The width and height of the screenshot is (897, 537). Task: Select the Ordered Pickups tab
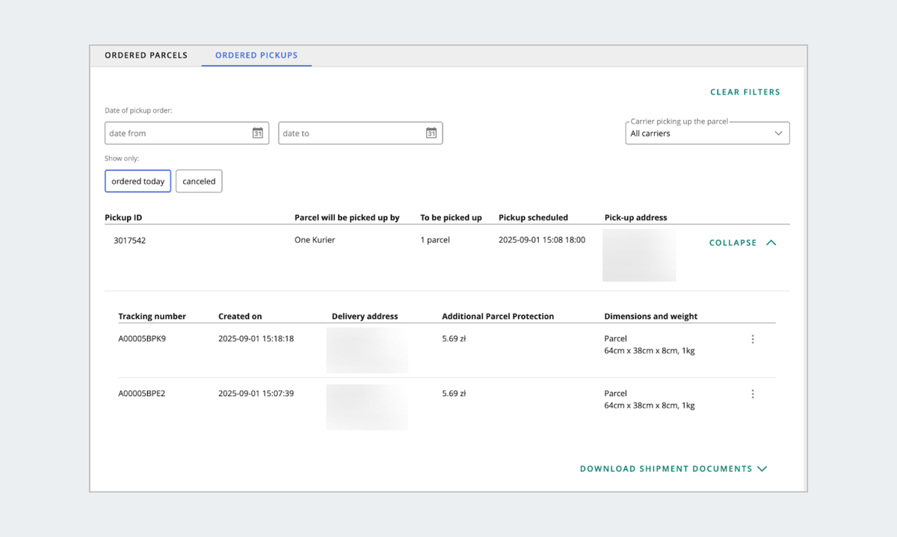pos(256,55)
